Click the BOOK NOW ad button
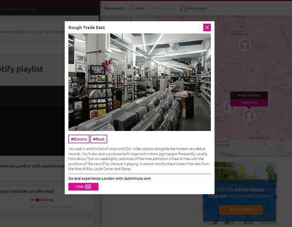 [240, 209]
